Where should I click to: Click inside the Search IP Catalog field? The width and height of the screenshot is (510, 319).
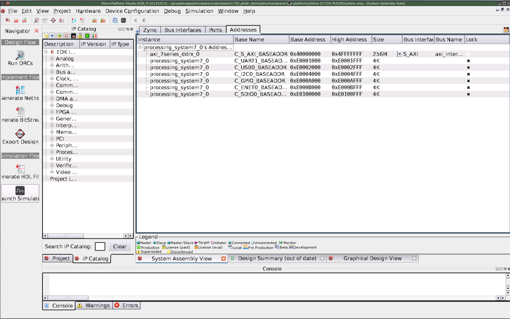[x=100, y=246]
